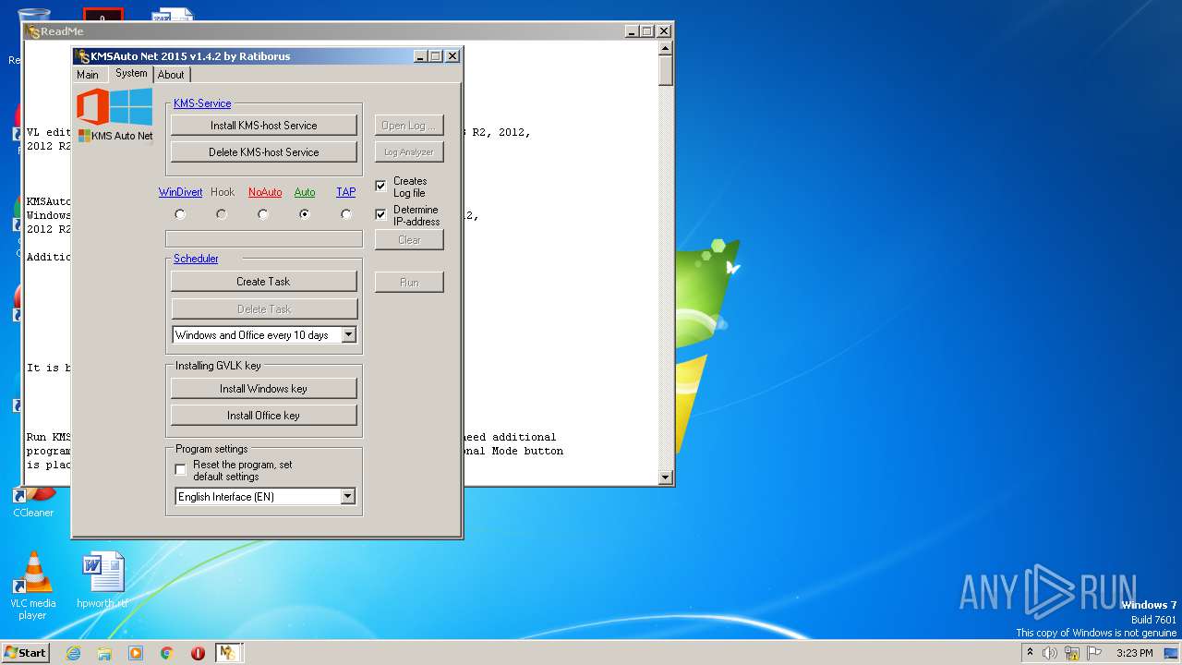Click Install KMS-host Service button
Image resolution: width=1182 pixels, height=665 pixels.
click(x=264, y=125)
